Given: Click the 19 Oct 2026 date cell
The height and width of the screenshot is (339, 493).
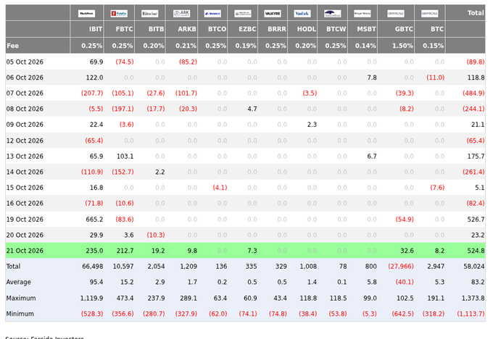Looking at the screenshot, I should point(25,219).
